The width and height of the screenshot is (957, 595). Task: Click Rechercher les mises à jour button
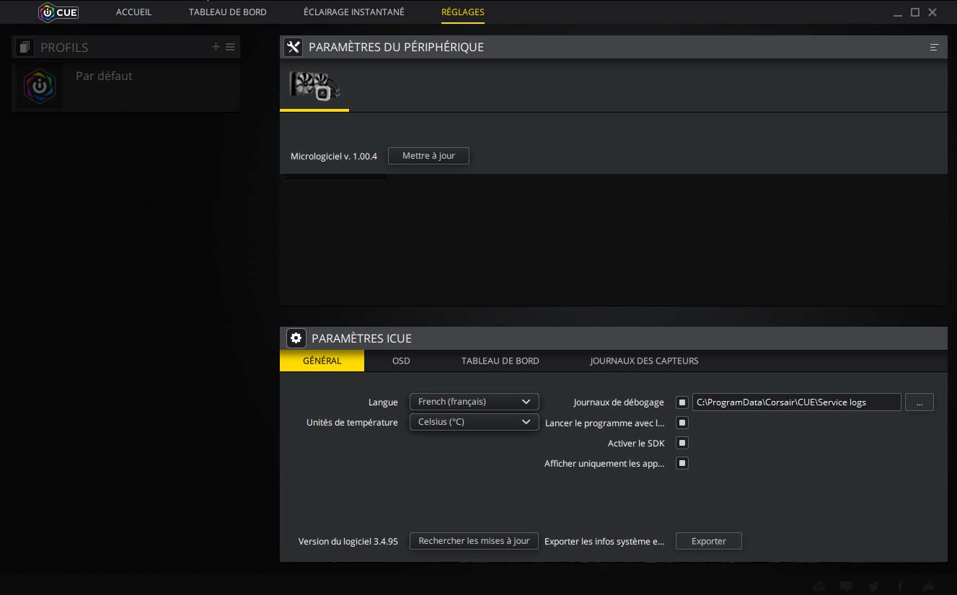click(x=474, y=541)
